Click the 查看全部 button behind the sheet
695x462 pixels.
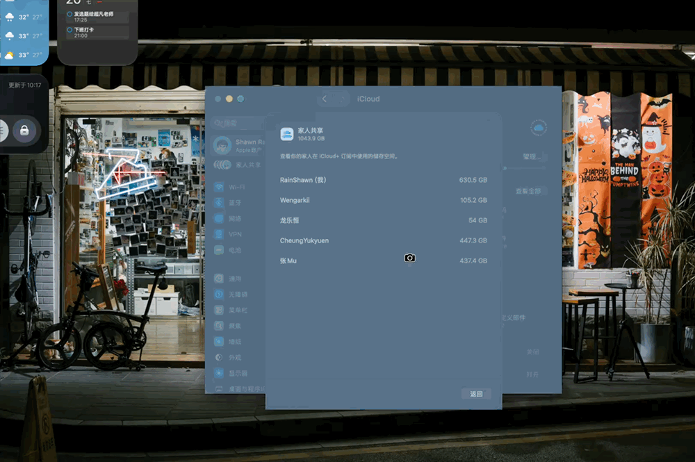click(528, 191)
